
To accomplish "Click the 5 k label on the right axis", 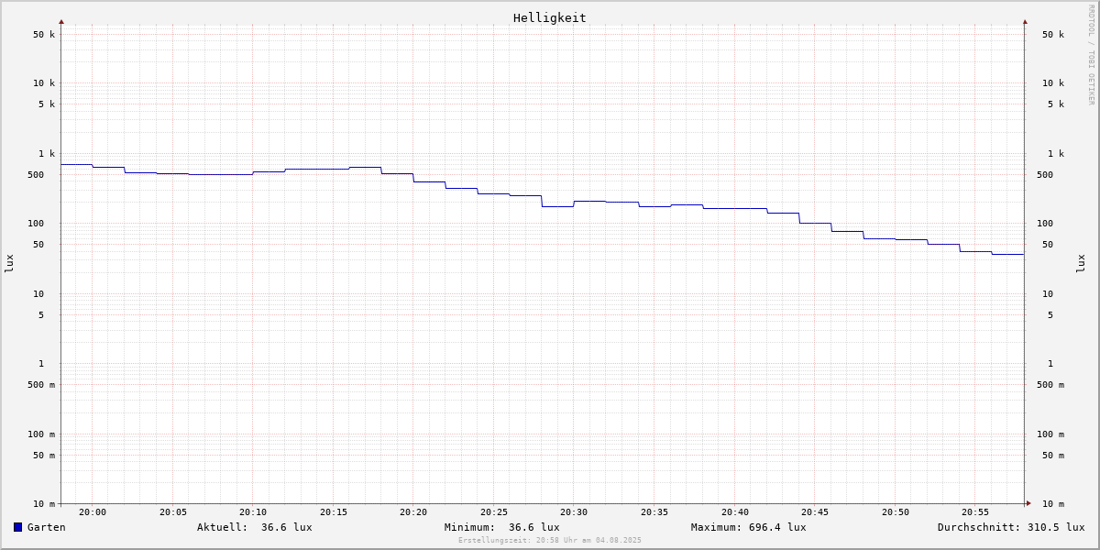I will [1056, 104].
